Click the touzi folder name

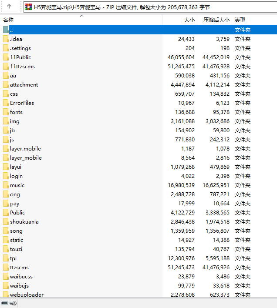[x=16, y=249]
